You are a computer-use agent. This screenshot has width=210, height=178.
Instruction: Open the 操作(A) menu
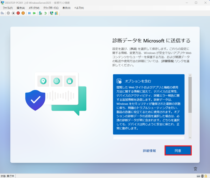pos(21,8)
